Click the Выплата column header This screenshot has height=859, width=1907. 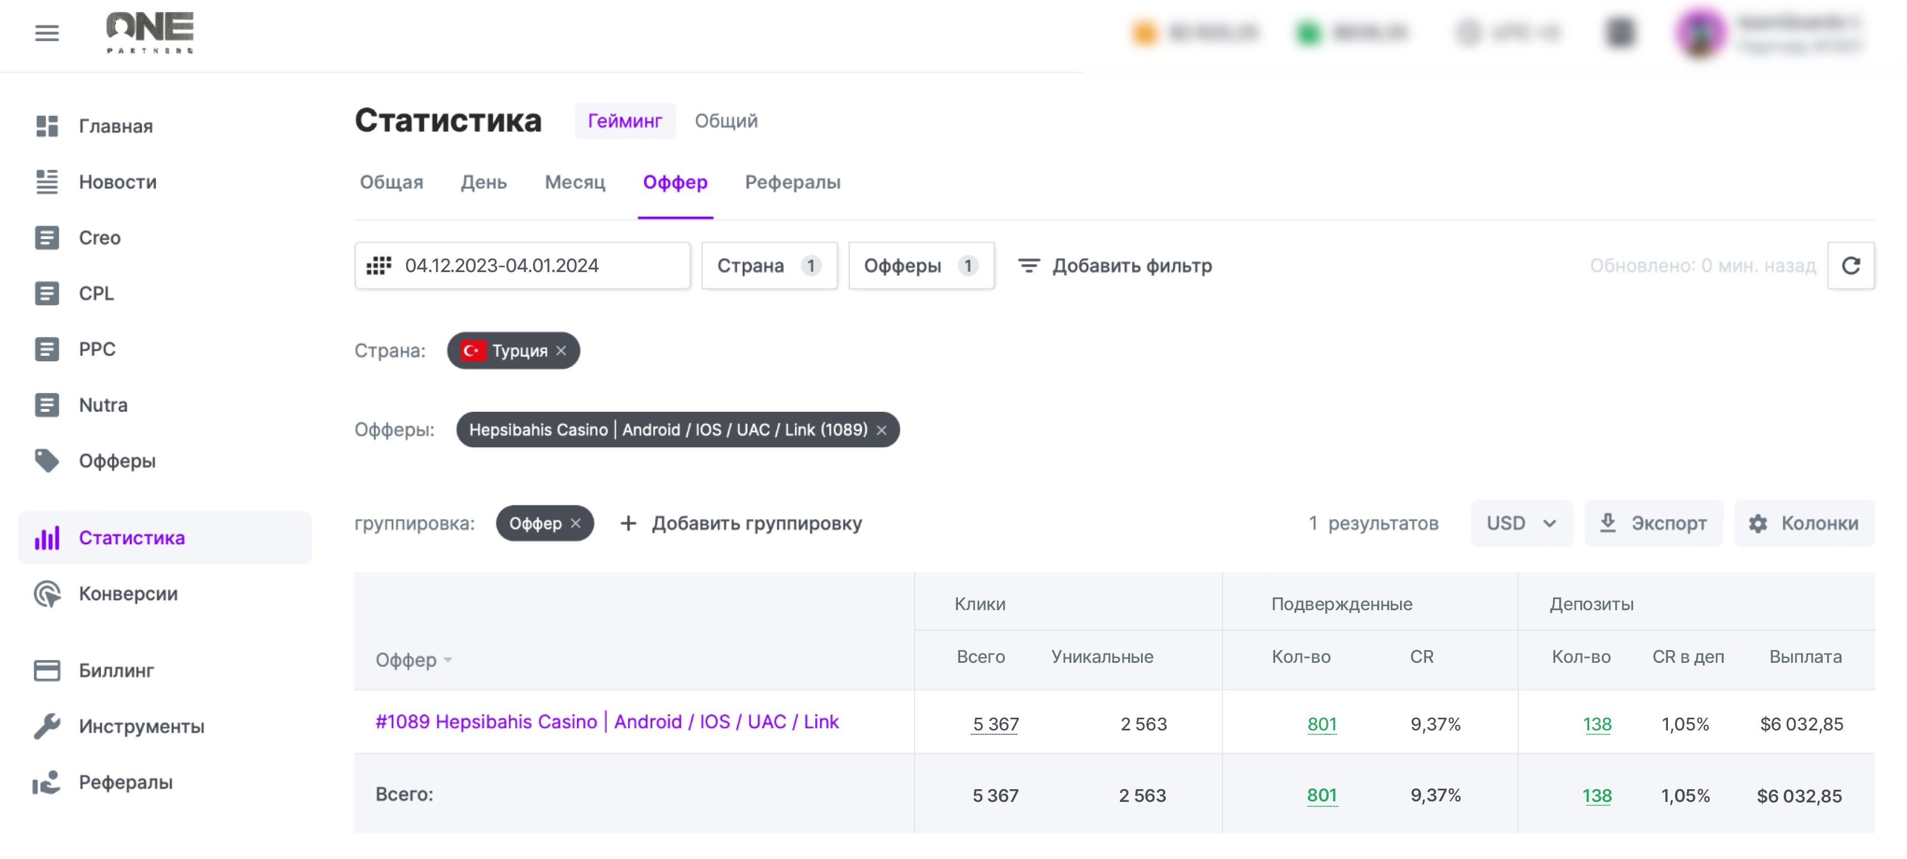[1805, 656]
